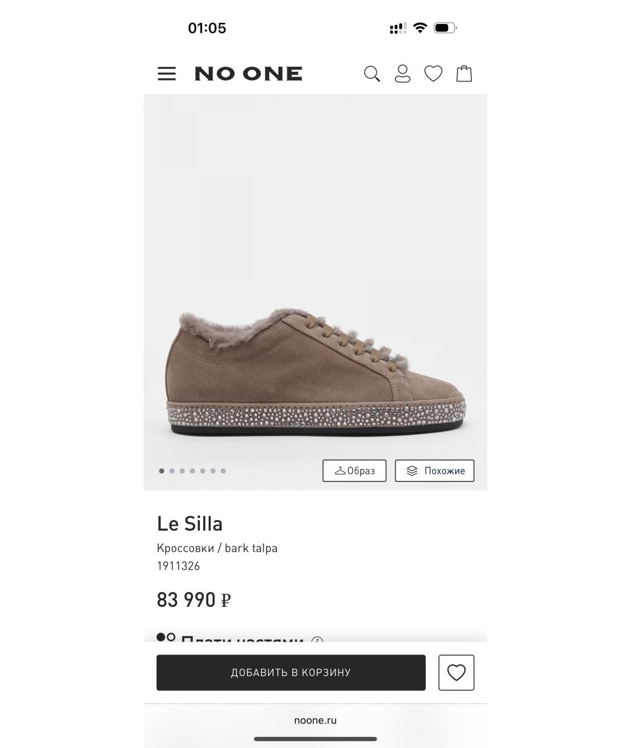Click the info icon near Плати частями
Image resolution: width=631 pixels, height=748 pixels.
coord(317,640)
